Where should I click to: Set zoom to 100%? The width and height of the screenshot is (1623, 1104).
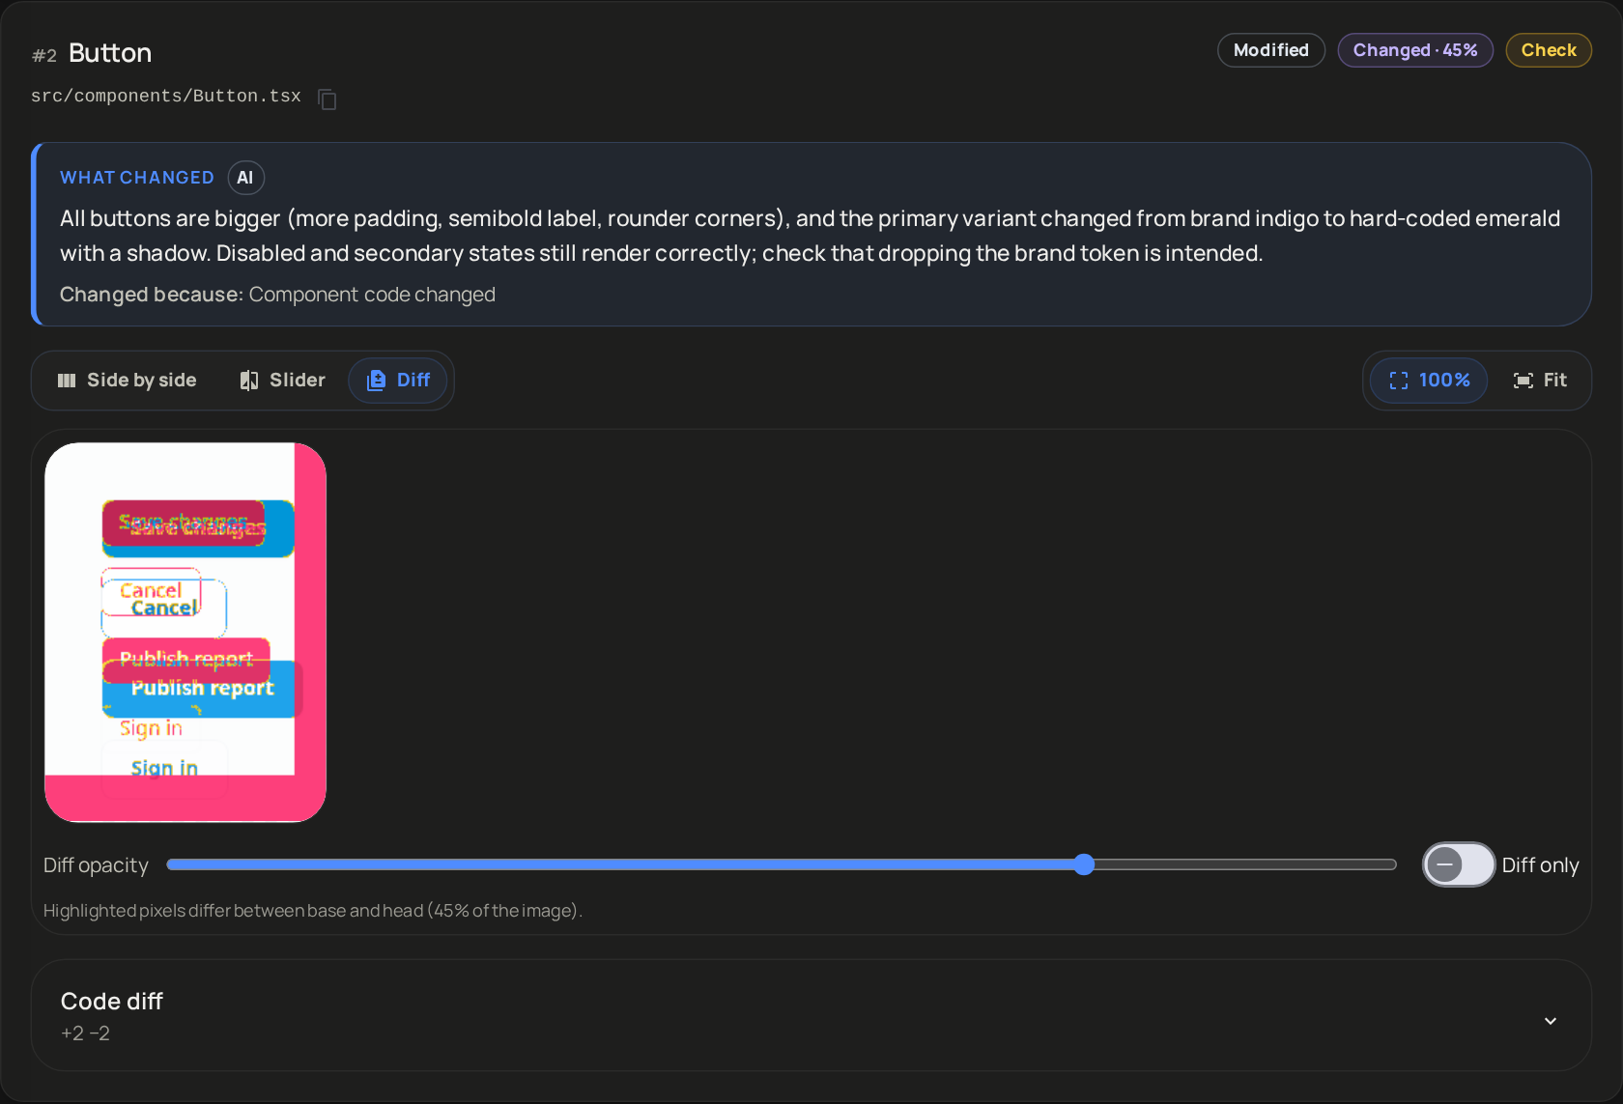tap(1430, 381)
